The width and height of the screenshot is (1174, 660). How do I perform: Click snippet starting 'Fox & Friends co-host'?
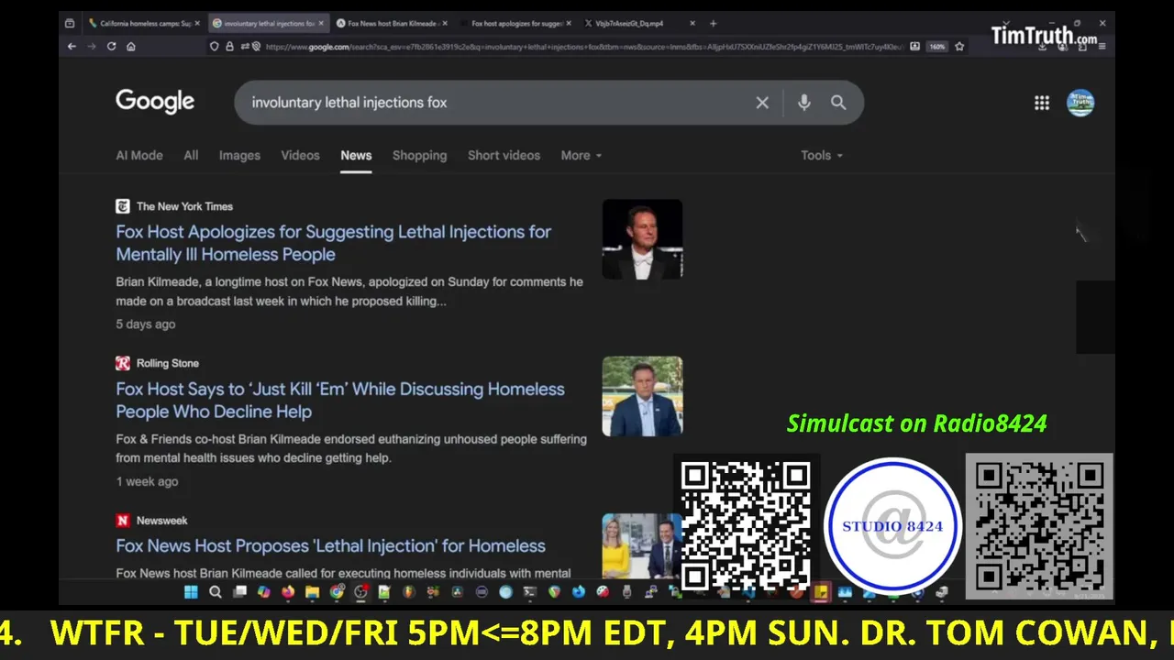(x=351, y=448)
